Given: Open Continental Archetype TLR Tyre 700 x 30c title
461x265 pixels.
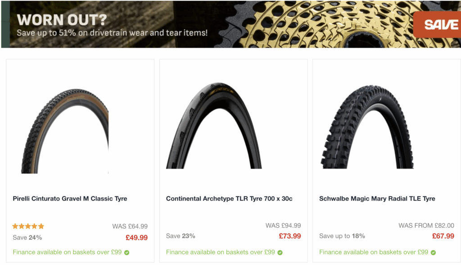Looking at the screenshot, I should 229,198.
